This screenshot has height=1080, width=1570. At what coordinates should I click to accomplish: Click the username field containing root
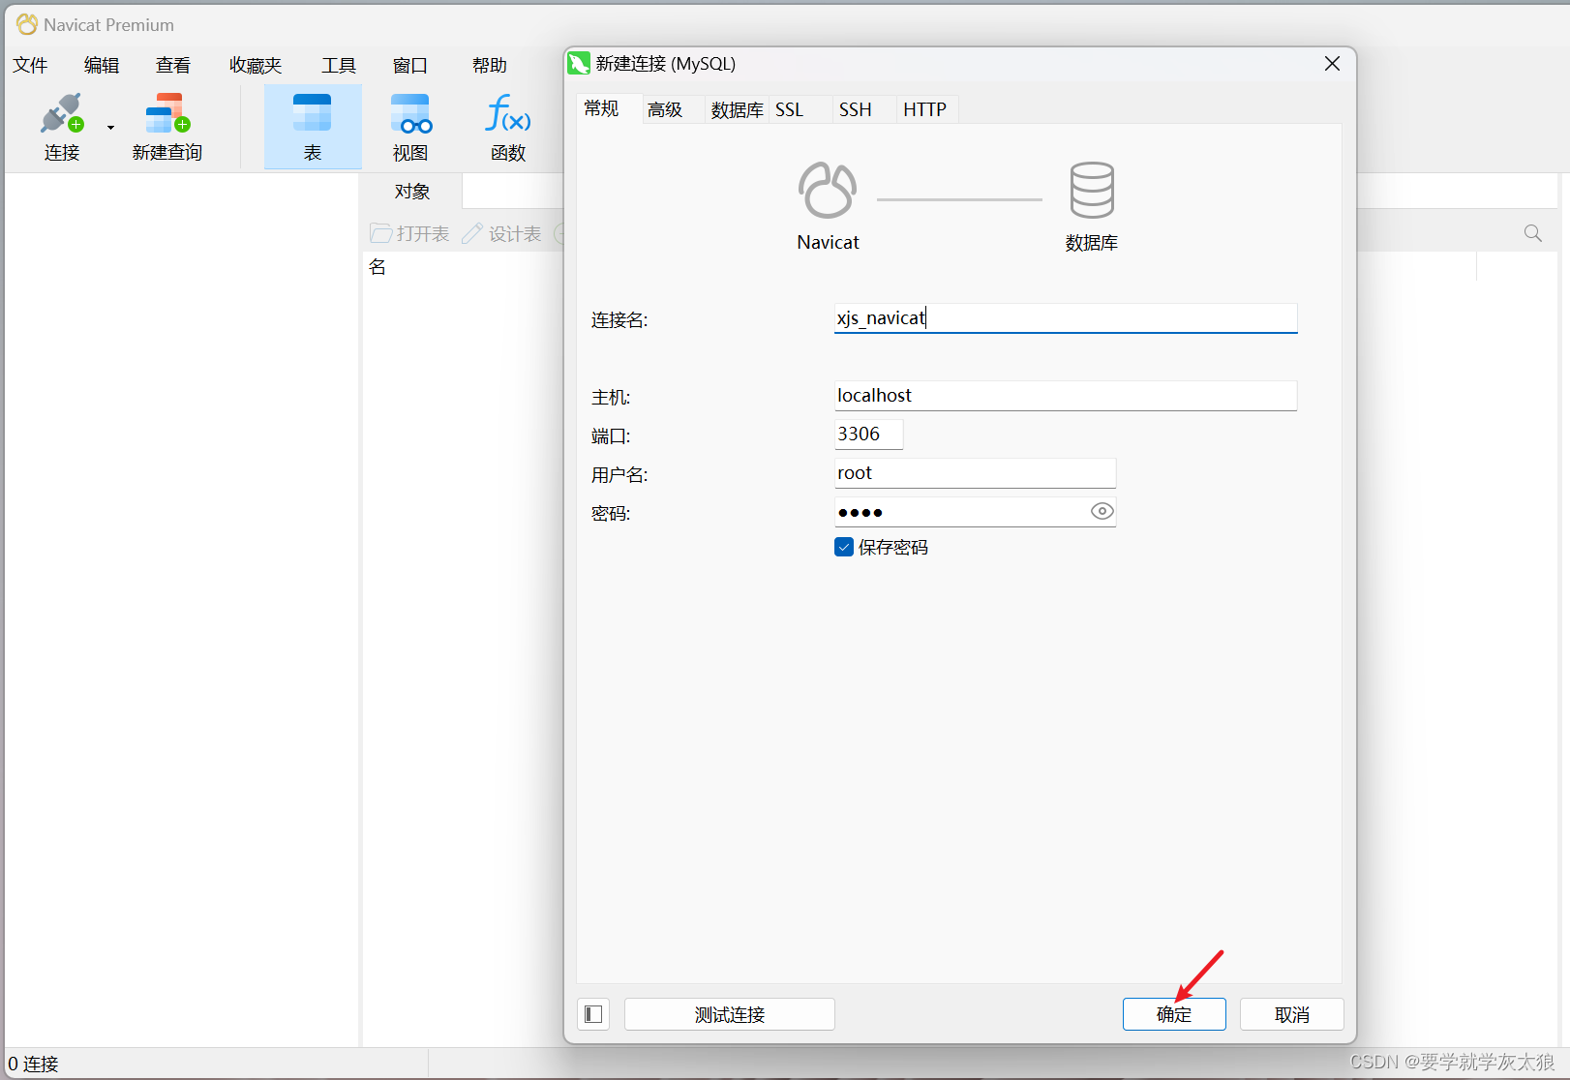[x=975, y=473]
